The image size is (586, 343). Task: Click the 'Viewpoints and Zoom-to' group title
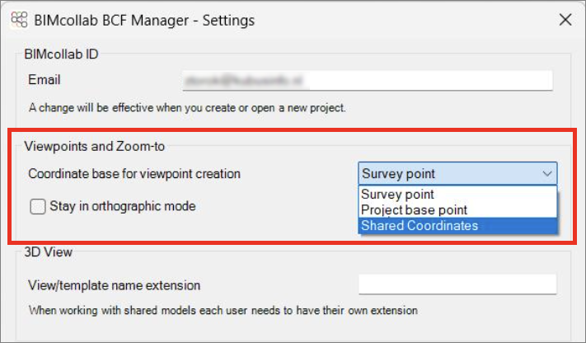click(95, 146)
